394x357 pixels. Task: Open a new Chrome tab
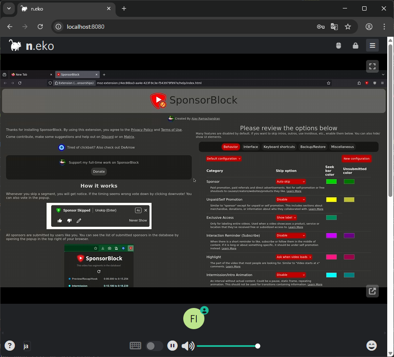[124, 8]
